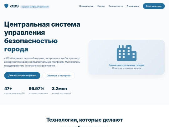Start Демонстрация платформы
Screen dimensions: 169x127
[x=22, y=76]
